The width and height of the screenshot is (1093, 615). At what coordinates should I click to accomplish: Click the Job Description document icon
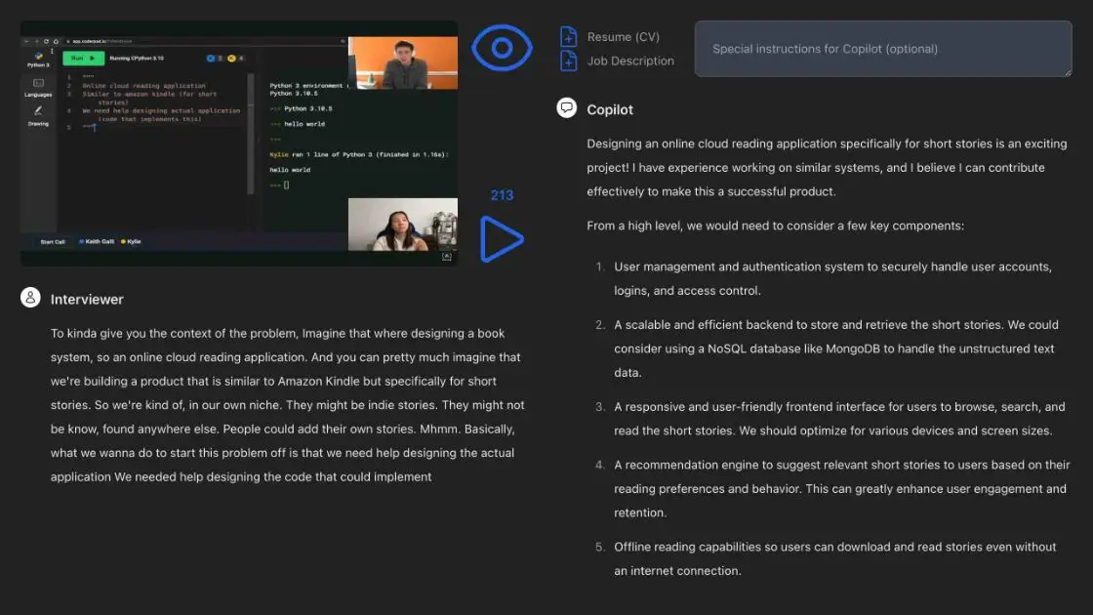pyautogui.click(x=569, y=60)
